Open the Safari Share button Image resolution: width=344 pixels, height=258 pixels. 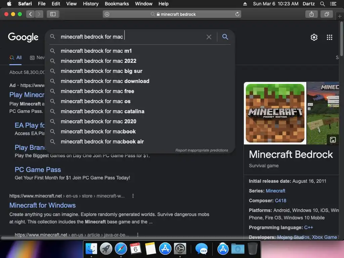pyautogui.click(x=311, y=14)
